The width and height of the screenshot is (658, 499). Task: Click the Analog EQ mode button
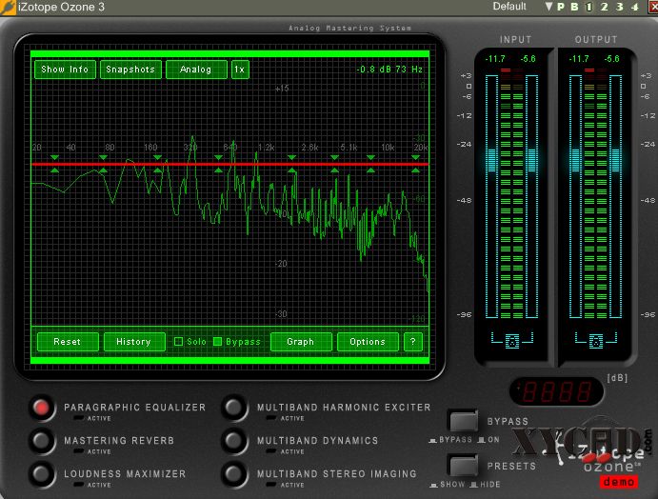click(x=196, y=70)
